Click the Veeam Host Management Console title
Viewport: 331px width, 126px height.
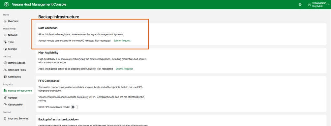click(x=39, y=4)
